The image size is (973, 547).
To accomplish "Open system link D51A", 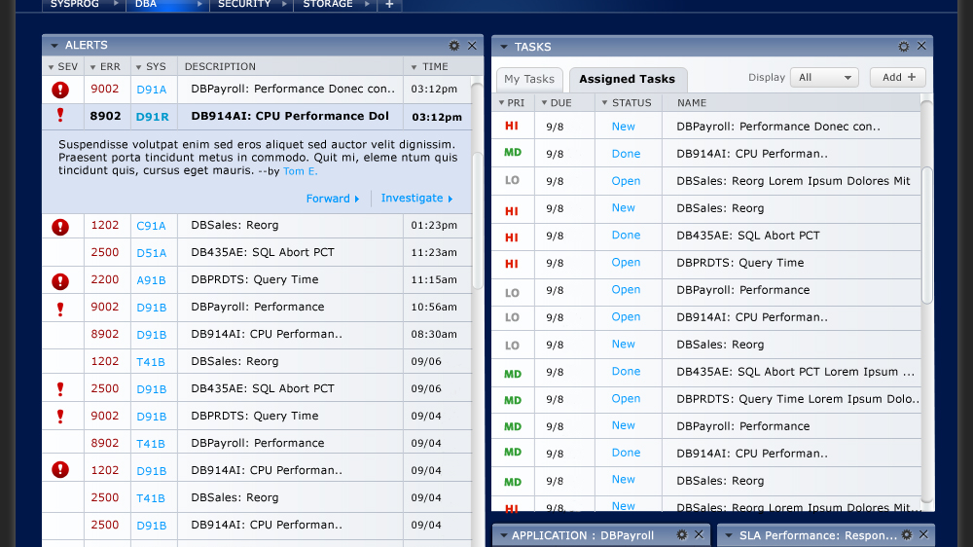I will [152, 253].
